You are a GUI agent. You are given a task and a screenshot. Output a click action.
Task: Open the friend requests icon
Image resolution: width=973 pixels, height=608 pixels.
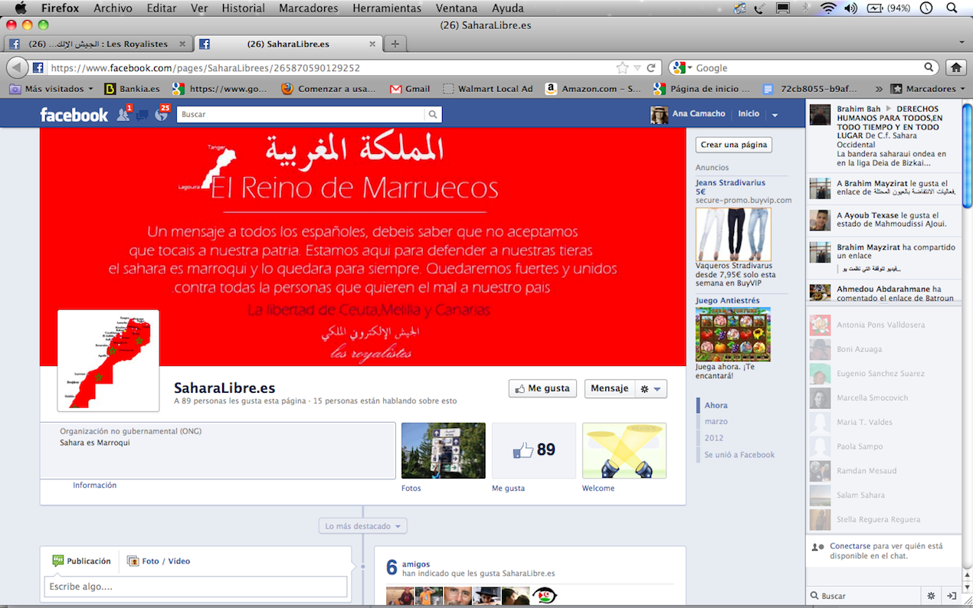123,115
